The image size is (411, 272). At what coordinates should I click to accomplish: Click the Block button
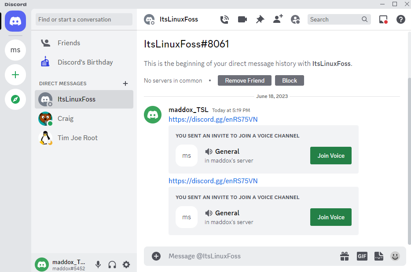(290, 80)
